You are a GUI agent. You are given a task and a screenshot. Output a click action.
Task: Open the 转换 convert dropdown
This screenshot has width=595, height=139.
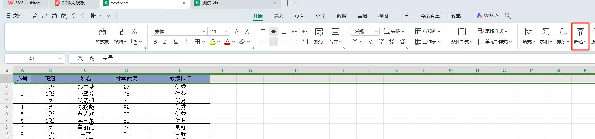pos(394,31)
